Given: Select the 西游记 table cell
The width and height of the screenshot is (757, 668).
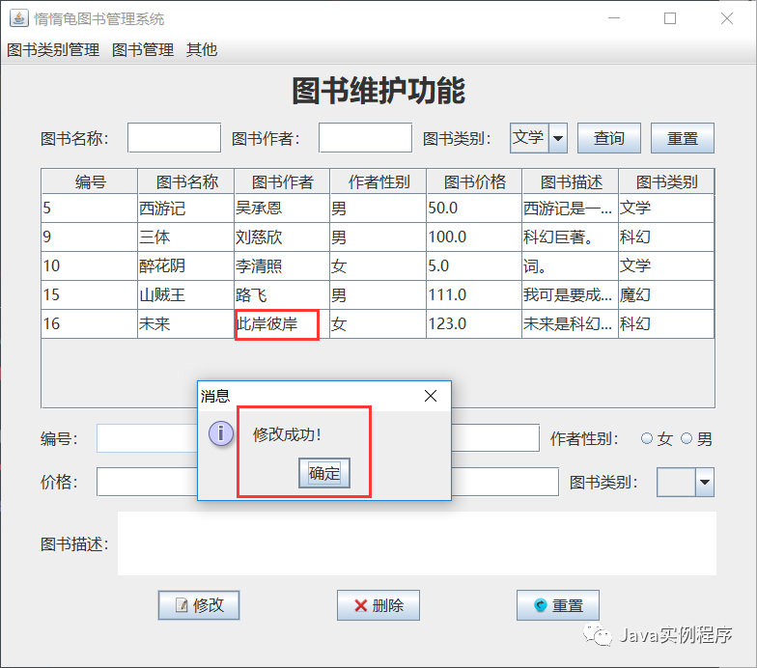Looking at the screenshot, I should coord(185,209).
